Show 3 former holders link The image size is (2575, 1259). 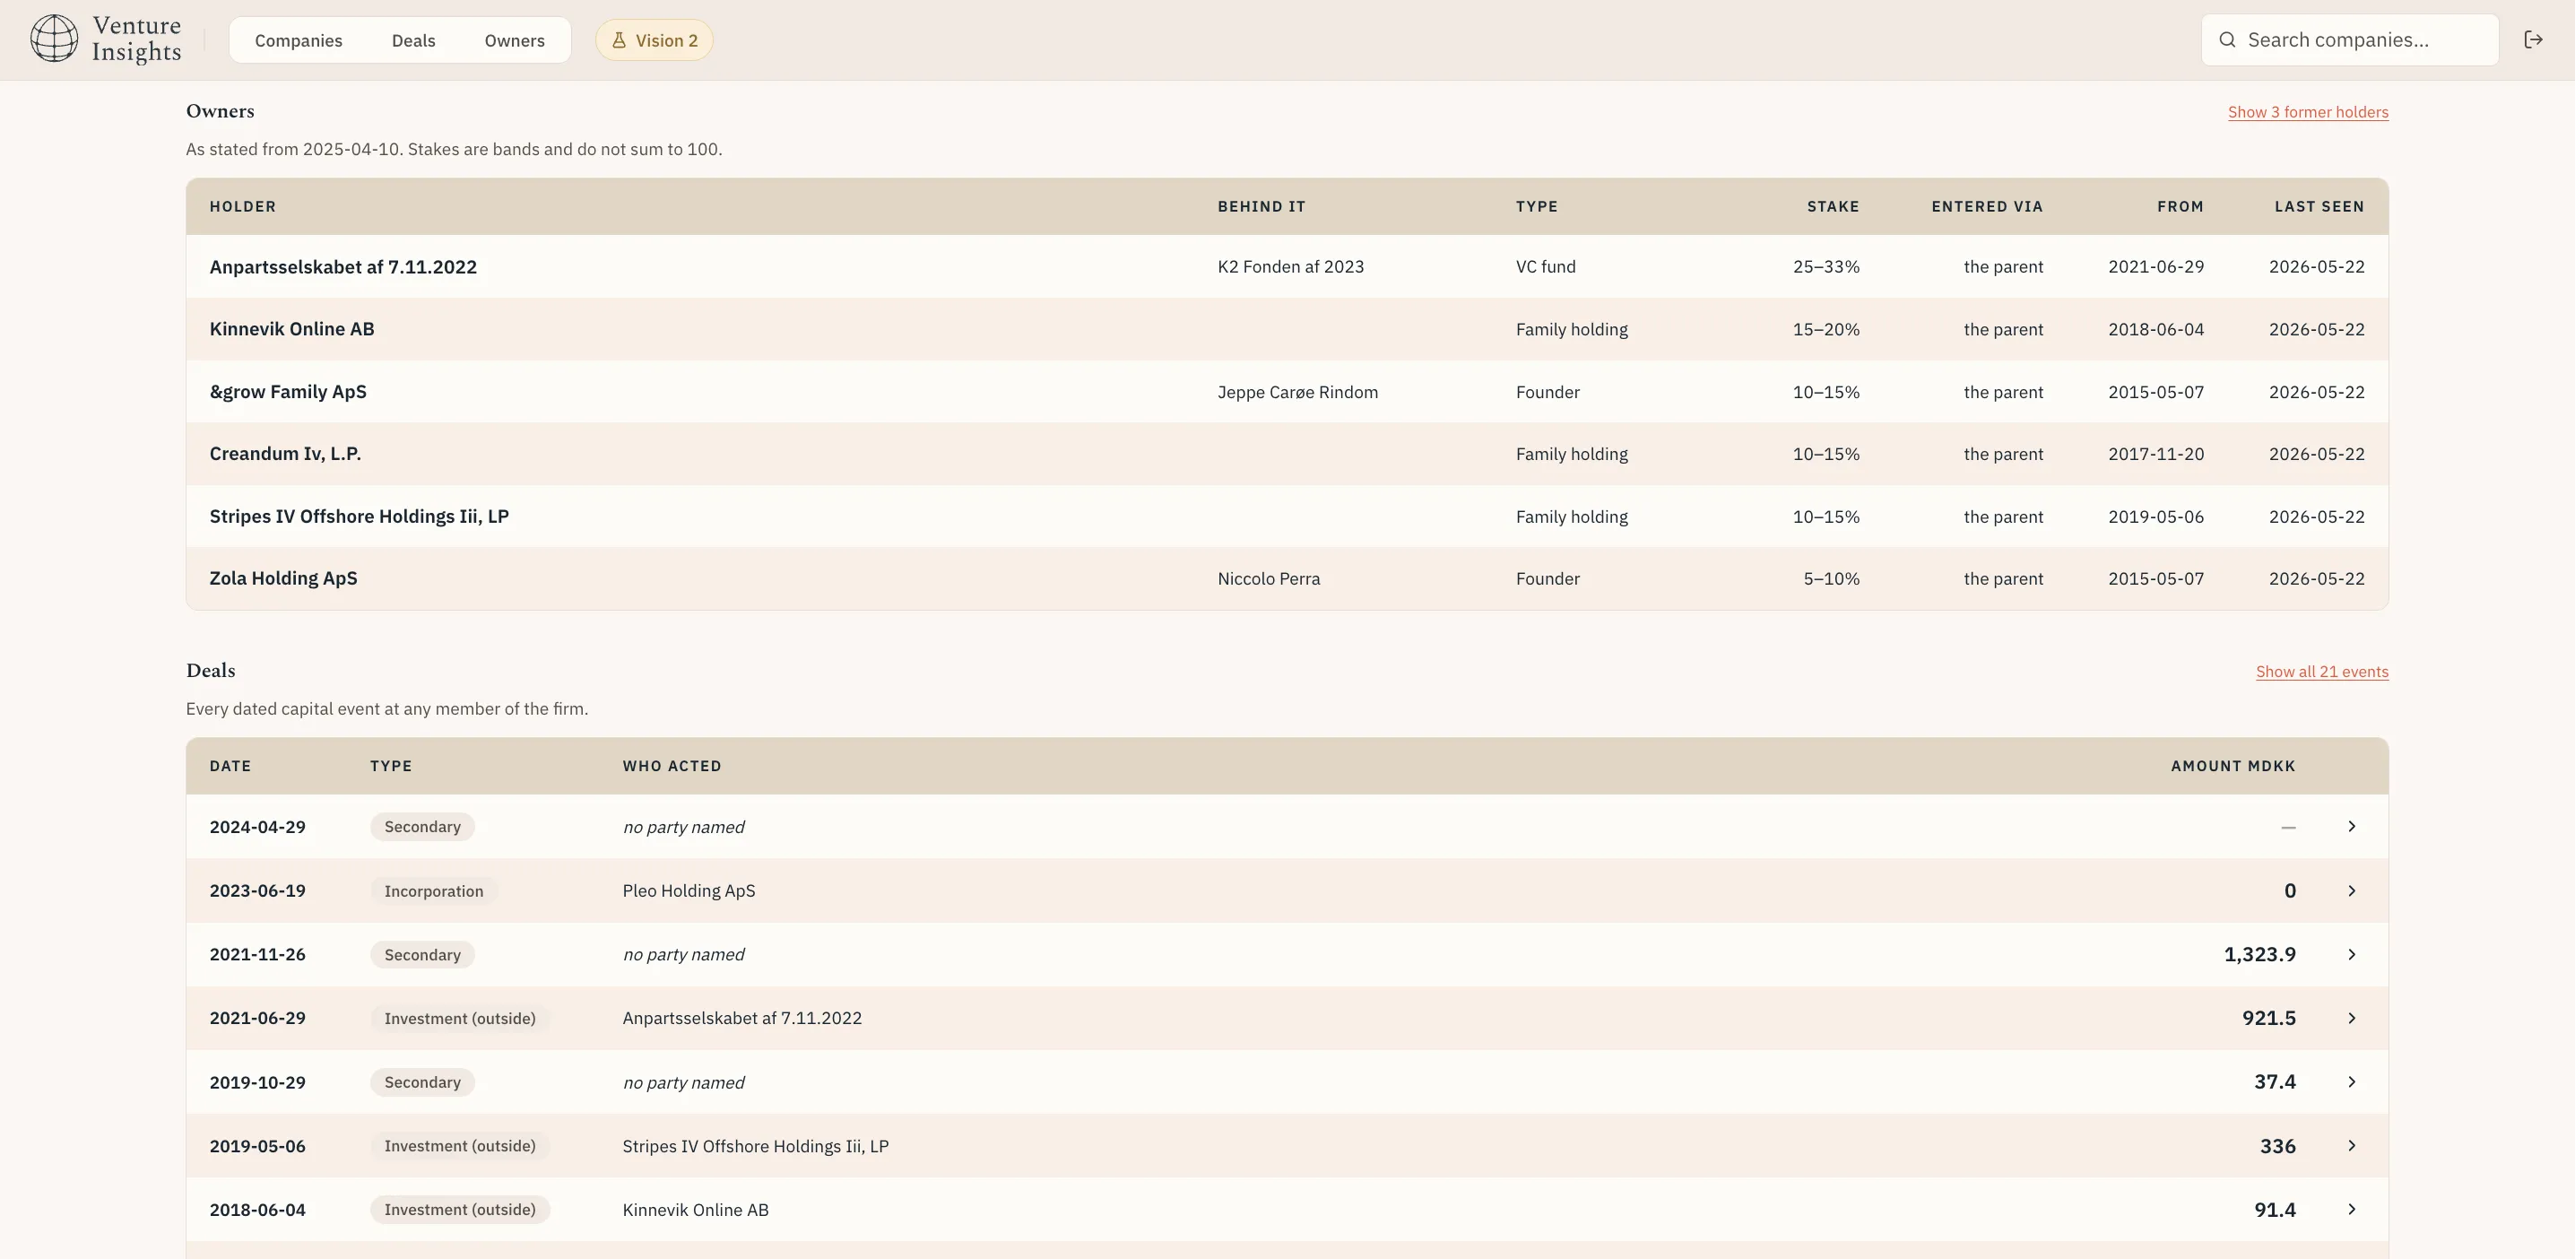coord(2308,112)
